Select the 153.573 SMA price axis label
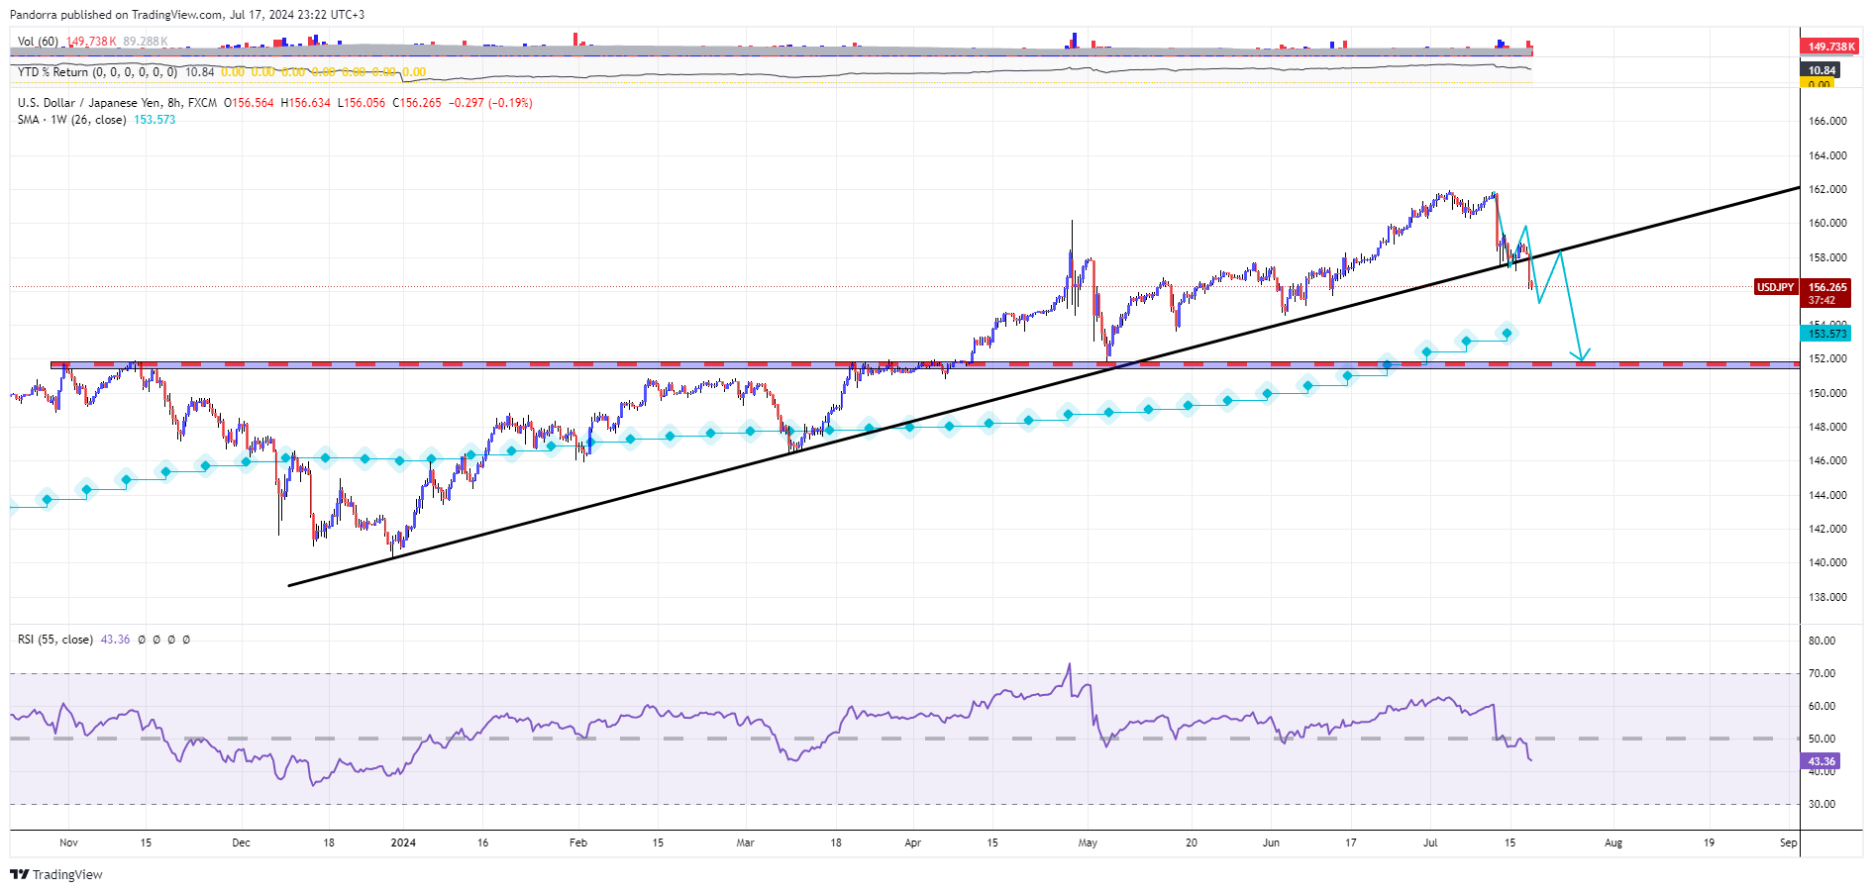The width and height of the screenshot is (1873, 892). point(1826,334)
